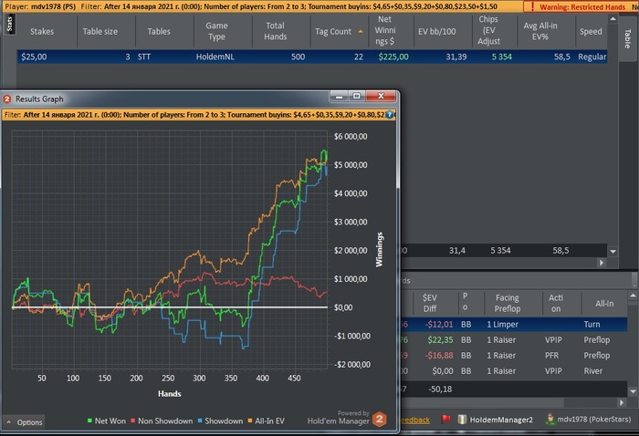The image size is (639, 436).
Task: Select the $25,00 stakes report row
Action: click(x=312, y=57)
